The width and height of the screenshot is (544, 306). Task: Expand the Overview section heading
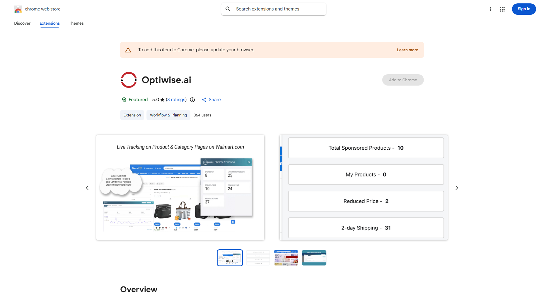139,289
